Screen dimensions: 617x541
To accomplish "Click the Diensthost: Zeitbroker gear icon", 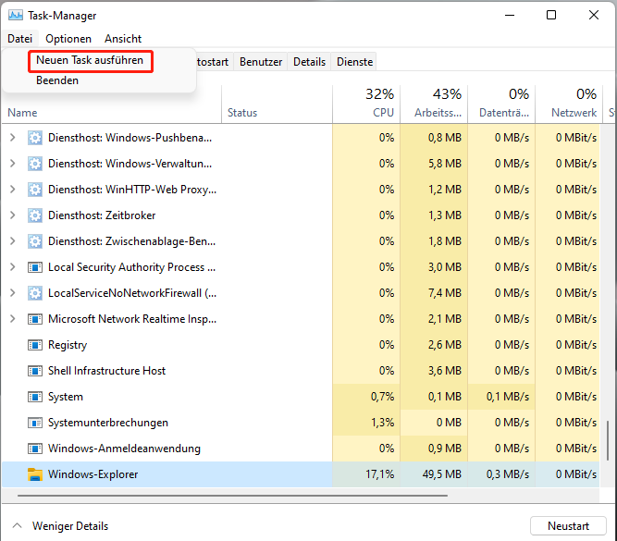I will coord(35,215).
